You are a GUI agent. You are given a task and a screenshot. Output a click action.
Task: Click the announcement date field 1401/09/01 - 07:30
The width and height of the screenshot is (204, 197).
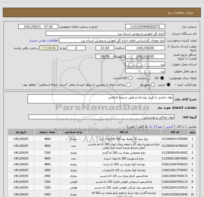point(38,27)
